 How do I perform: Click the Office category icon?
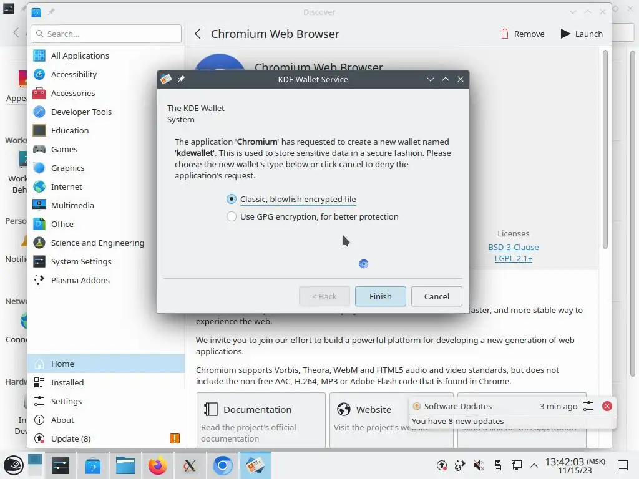(x=39, y=224)
